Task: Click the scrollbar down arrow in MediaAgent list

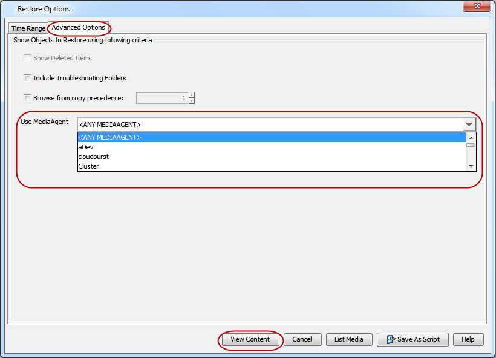Action: click(x=471, y=166)
